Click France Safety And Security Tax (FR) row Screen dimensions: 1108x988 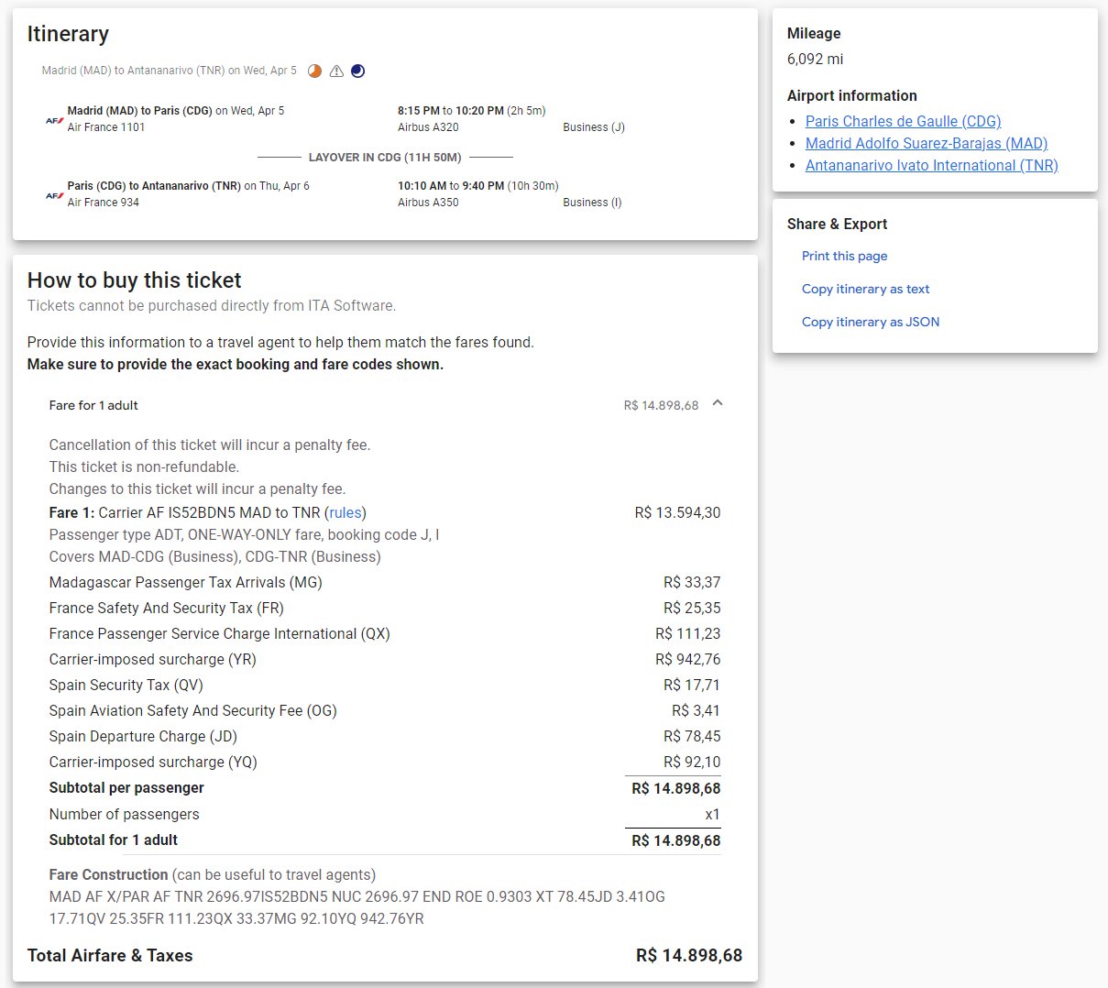385,608
